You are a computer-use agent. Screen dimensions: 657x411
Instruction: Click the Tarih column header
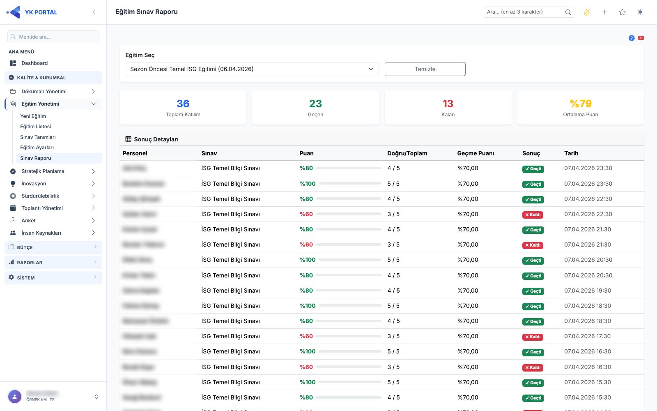(x=571, y=153)
